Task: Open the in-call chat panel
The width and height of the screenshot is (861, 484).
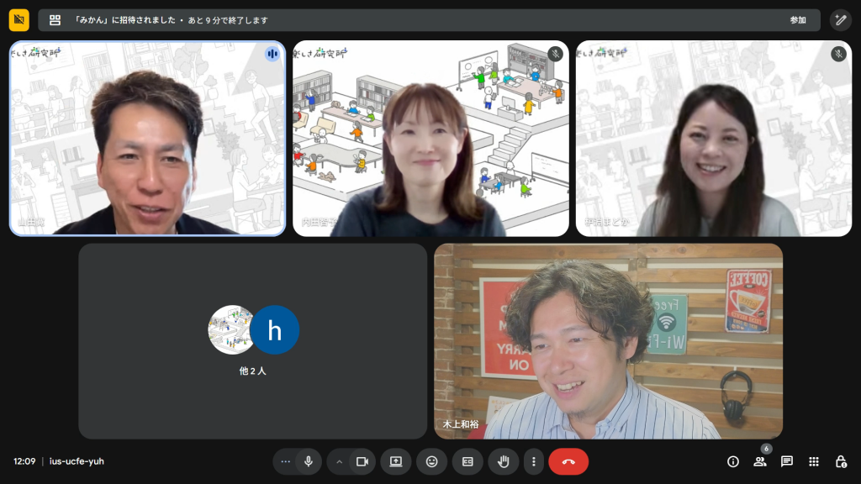Action: [787, 461]
